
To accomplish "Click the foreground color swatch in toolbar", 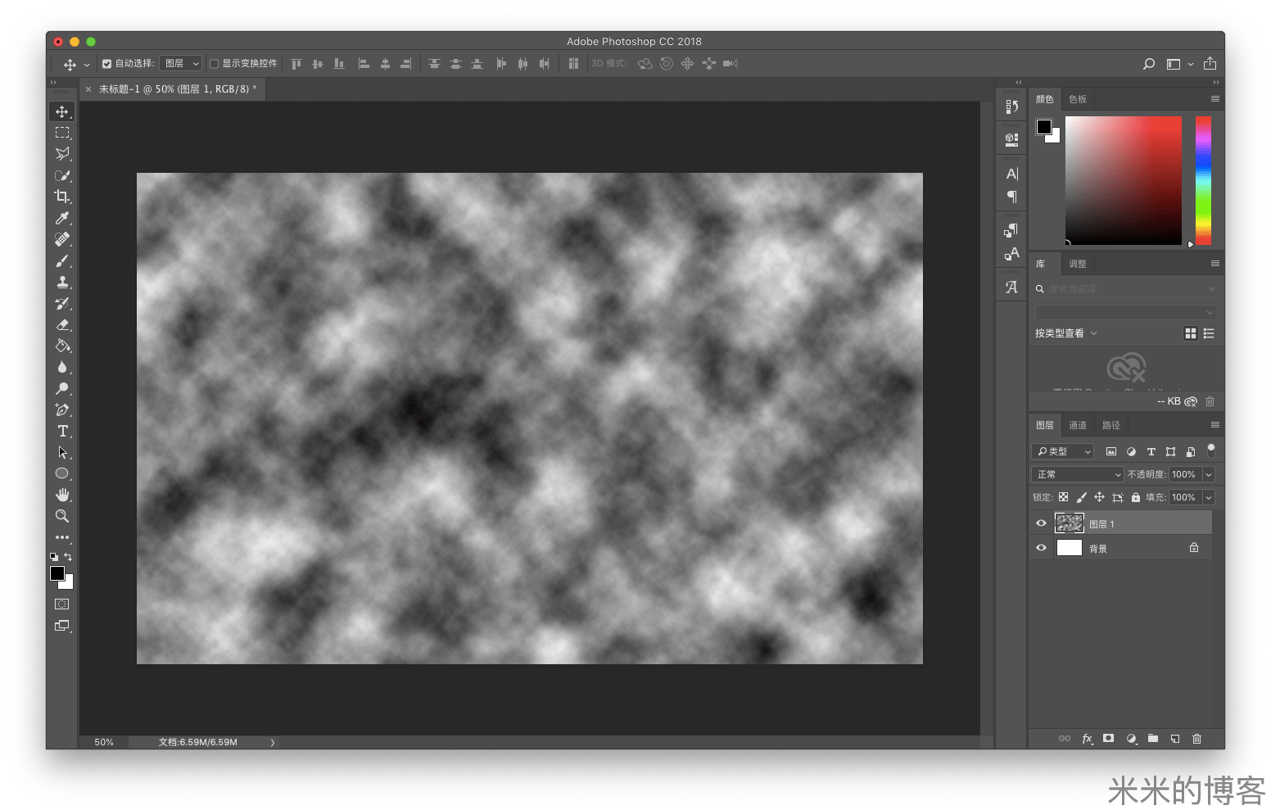I will point(57,573).
